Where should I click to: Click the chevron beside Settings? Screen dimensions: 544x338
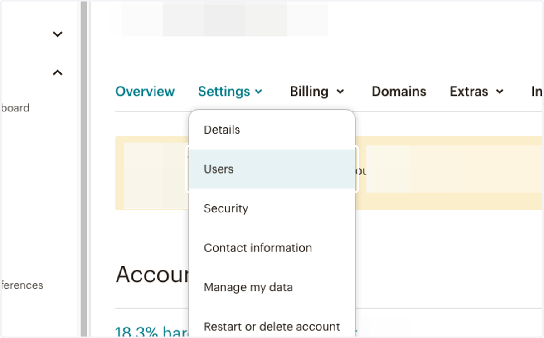(258, 92)
